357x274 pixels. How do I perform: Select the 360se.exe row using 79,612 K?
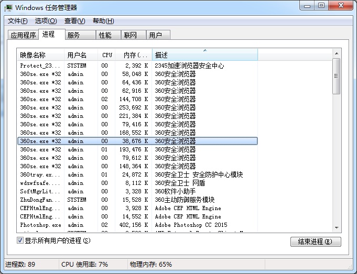137,158
